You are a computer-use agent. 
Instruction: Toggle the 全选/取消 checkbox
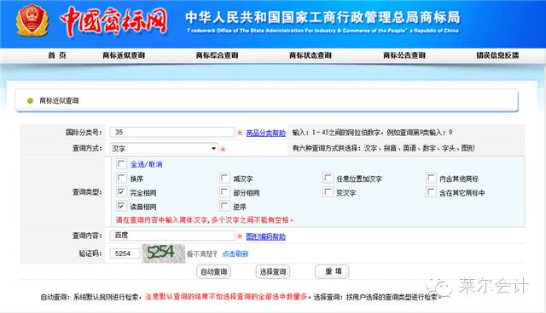[x=121, y=163]
